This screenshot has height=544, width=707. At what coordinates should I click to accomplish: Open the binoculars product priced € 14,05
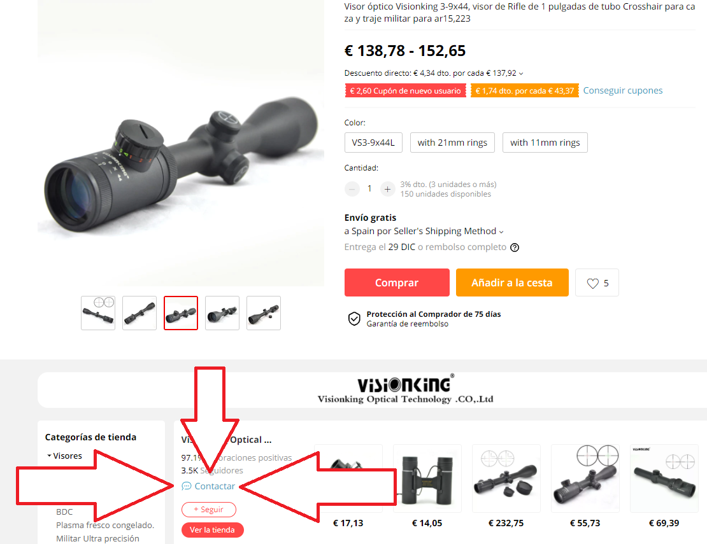[427, 478]
